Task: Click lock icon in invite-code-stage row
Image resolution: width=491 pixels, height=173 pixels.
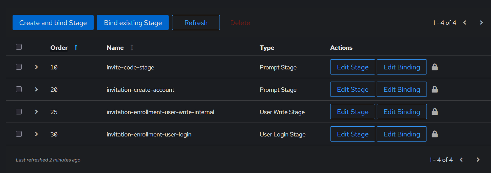Action: pos(434,67)
